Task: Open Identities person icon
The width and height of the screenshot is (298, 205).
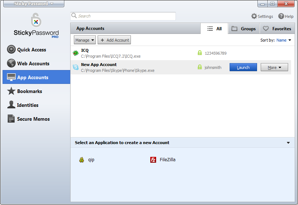Action: click(x=11, y=105)
